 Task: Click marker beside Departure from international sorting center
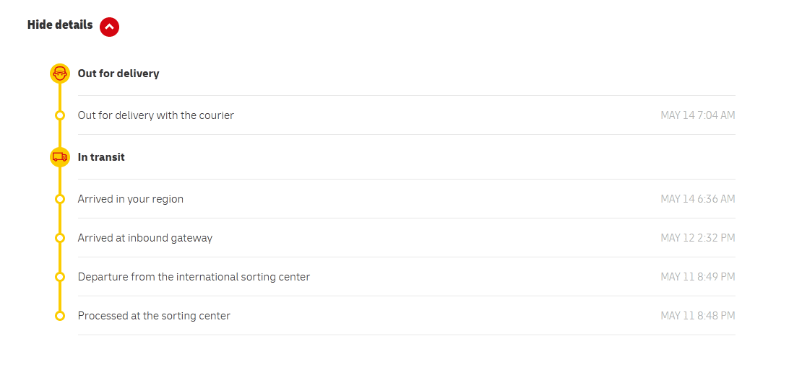click(60, 277)
